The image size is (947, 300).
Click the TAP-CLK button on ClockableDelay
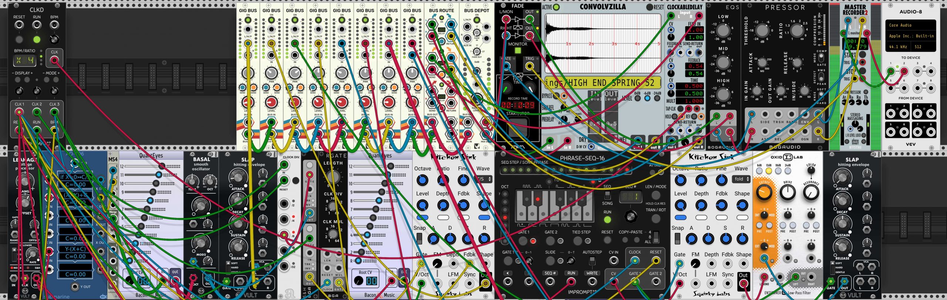680,109
